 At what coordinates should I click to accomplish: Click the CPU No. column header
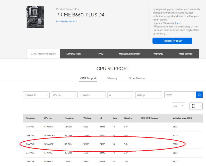click(x=48, y=118)
